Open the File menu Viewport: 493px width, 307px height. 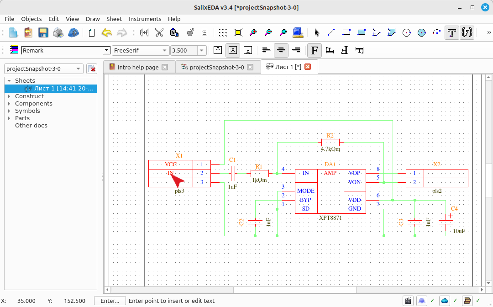(x=10, y=19)
